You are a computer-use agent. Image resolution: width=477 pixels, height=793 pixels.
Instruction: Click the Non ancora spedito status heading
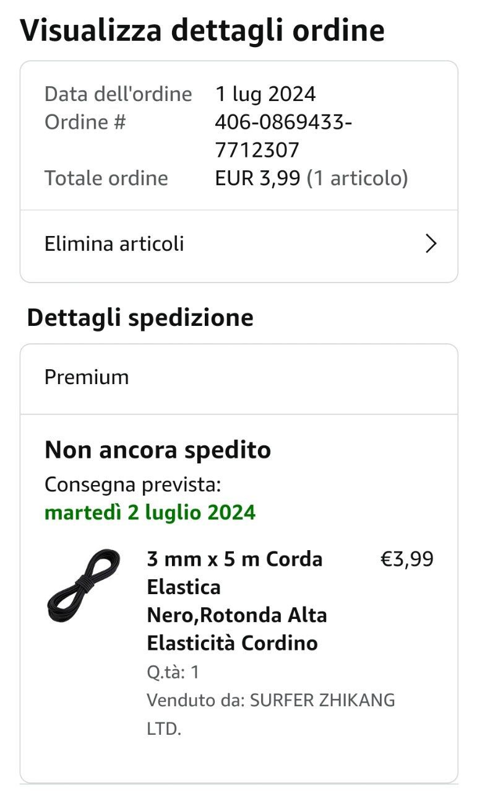[x=158, y=450]
